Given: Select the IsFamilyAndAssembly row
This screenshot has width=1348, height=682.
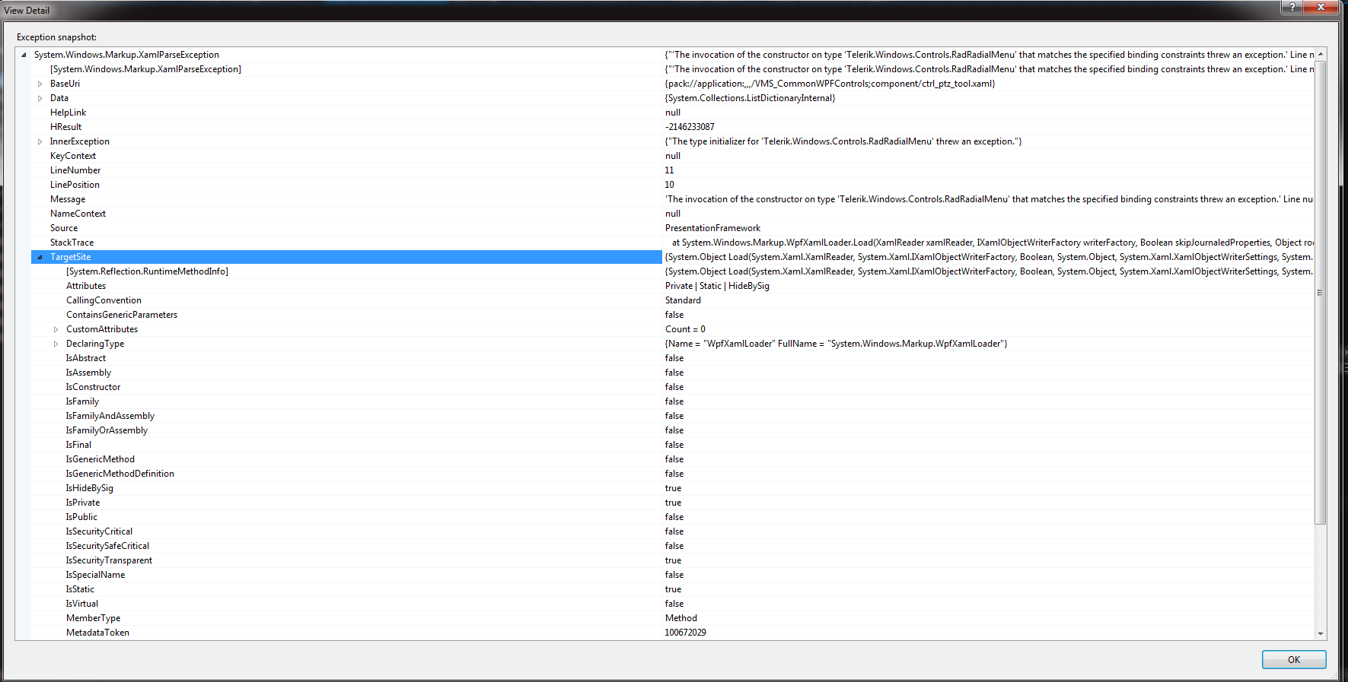Looking at the screenshot, I should pos(673,416).
